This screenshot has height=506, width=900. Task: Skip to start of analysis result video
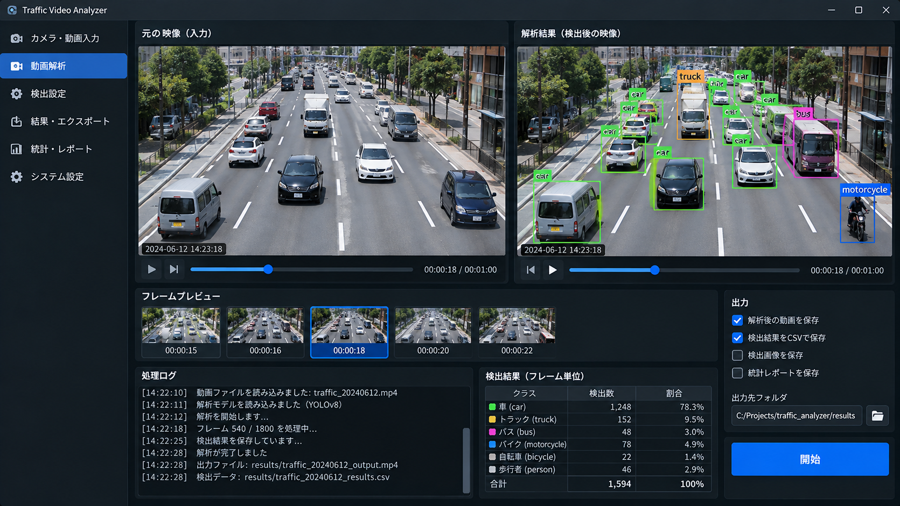pos(531,270)
